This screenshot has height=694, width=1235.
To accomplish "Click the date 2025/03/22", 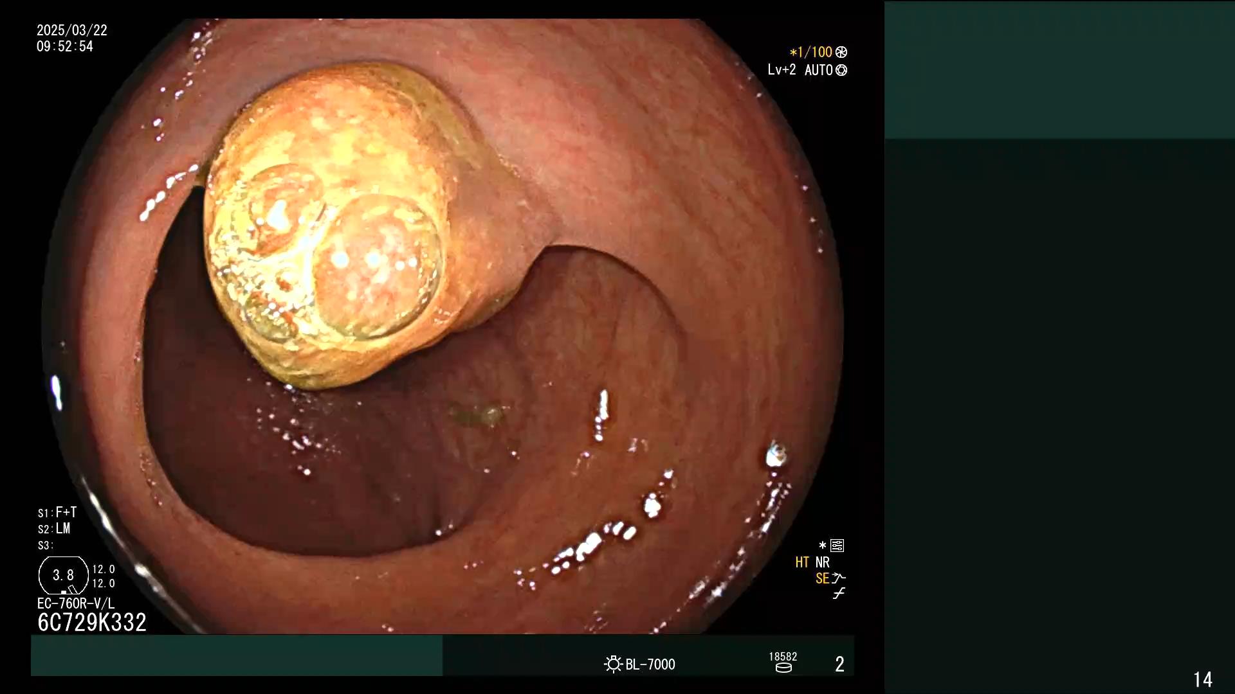I will tap(72, 30).
